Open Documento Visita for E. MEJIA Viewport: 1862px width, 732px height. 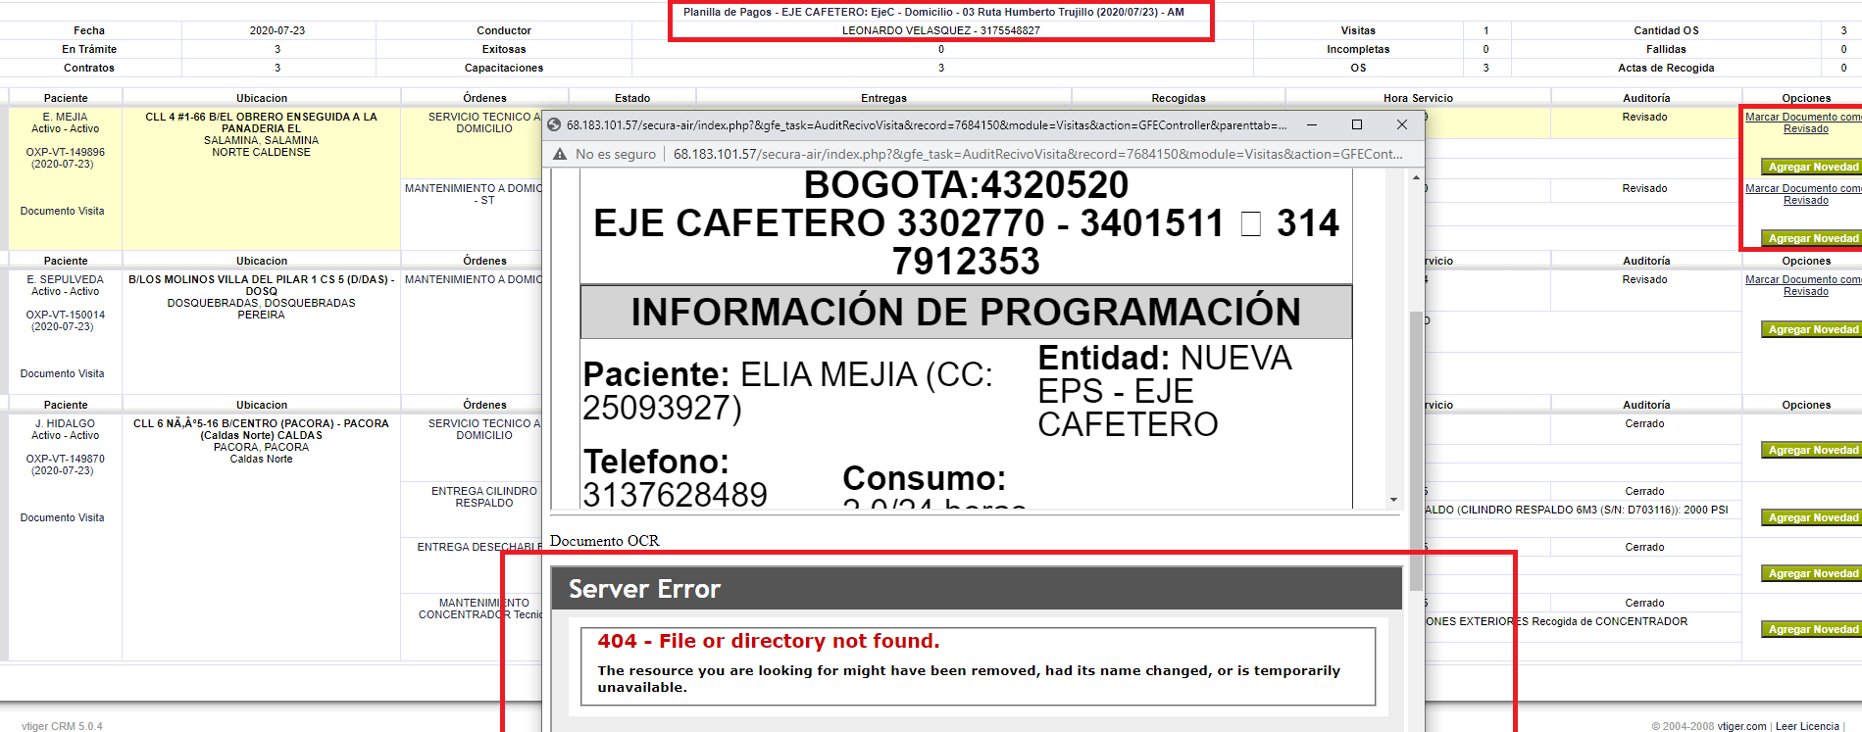coord(62,211)
